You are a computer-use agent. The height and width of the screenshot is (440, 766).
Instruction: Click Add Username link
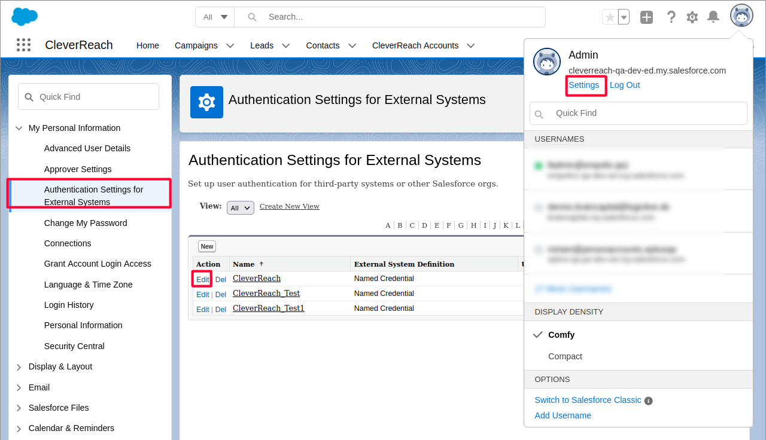pos(563,415)
